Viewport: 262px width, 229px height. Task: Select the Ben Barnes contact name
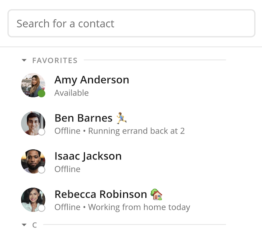pyautogui.click(x=83, y=118)
